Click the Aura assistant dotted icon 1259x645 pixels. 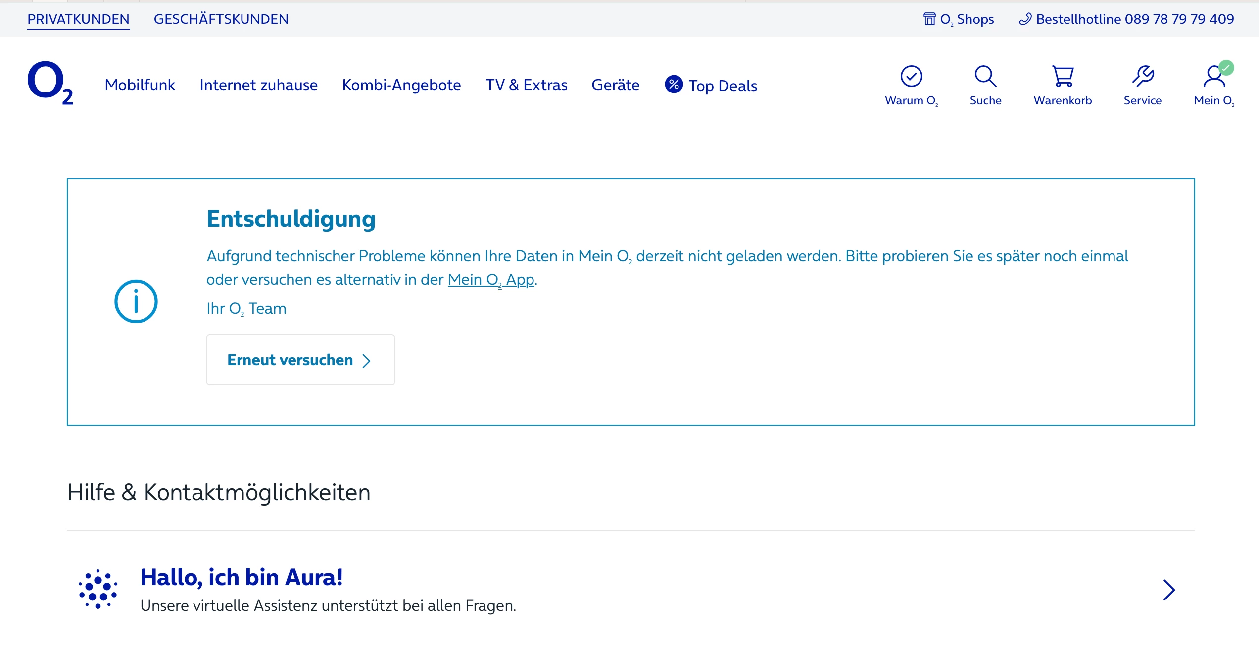98,589
